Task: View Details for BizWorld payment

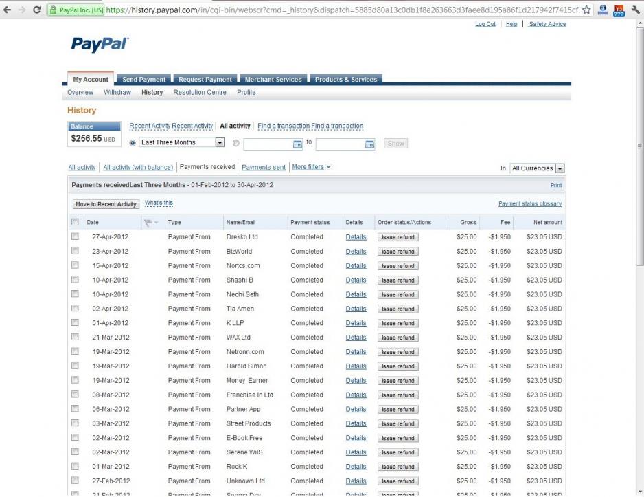Action: point(356,251)
